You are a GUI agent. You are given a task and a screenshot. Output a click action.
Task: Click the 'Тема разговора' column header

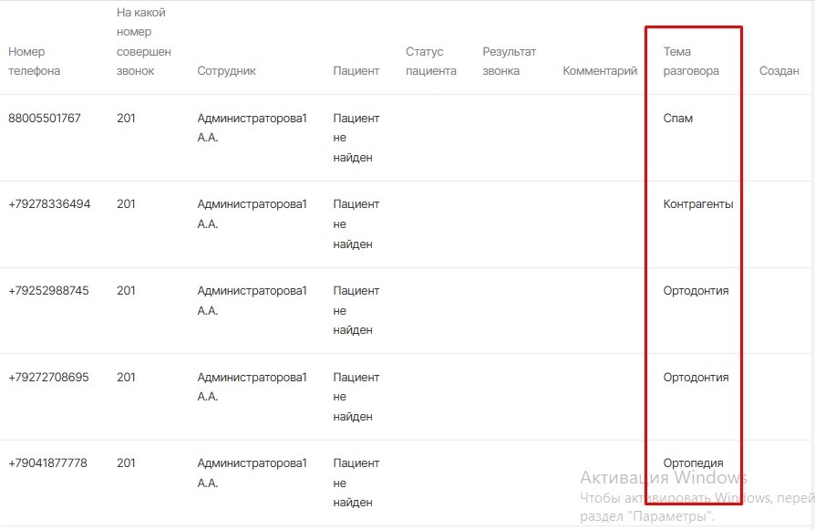pyautogui.click(x=691, y=61)
